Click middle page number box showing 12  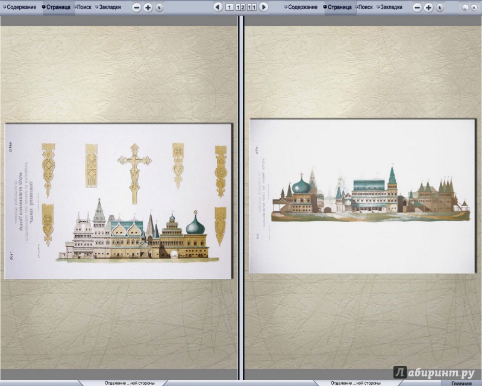click(240, 7)
